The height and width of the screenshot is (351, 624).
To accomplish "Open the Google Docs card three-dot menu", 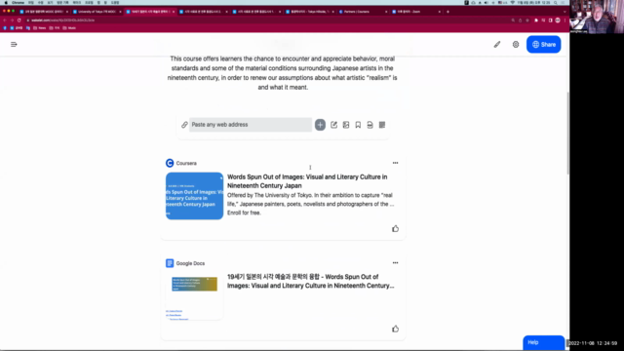I will [x=395, y=262].
